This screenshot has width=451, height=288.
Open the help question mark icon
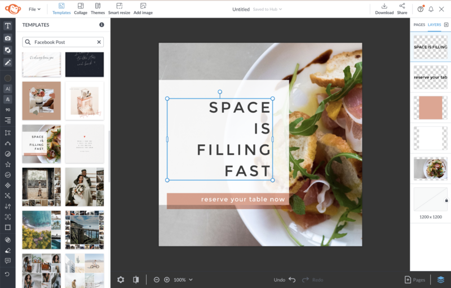point(421,9)
